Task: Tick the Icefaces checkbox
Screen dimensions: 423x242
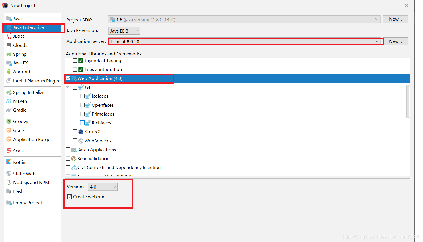Action: tap(82, 96)
